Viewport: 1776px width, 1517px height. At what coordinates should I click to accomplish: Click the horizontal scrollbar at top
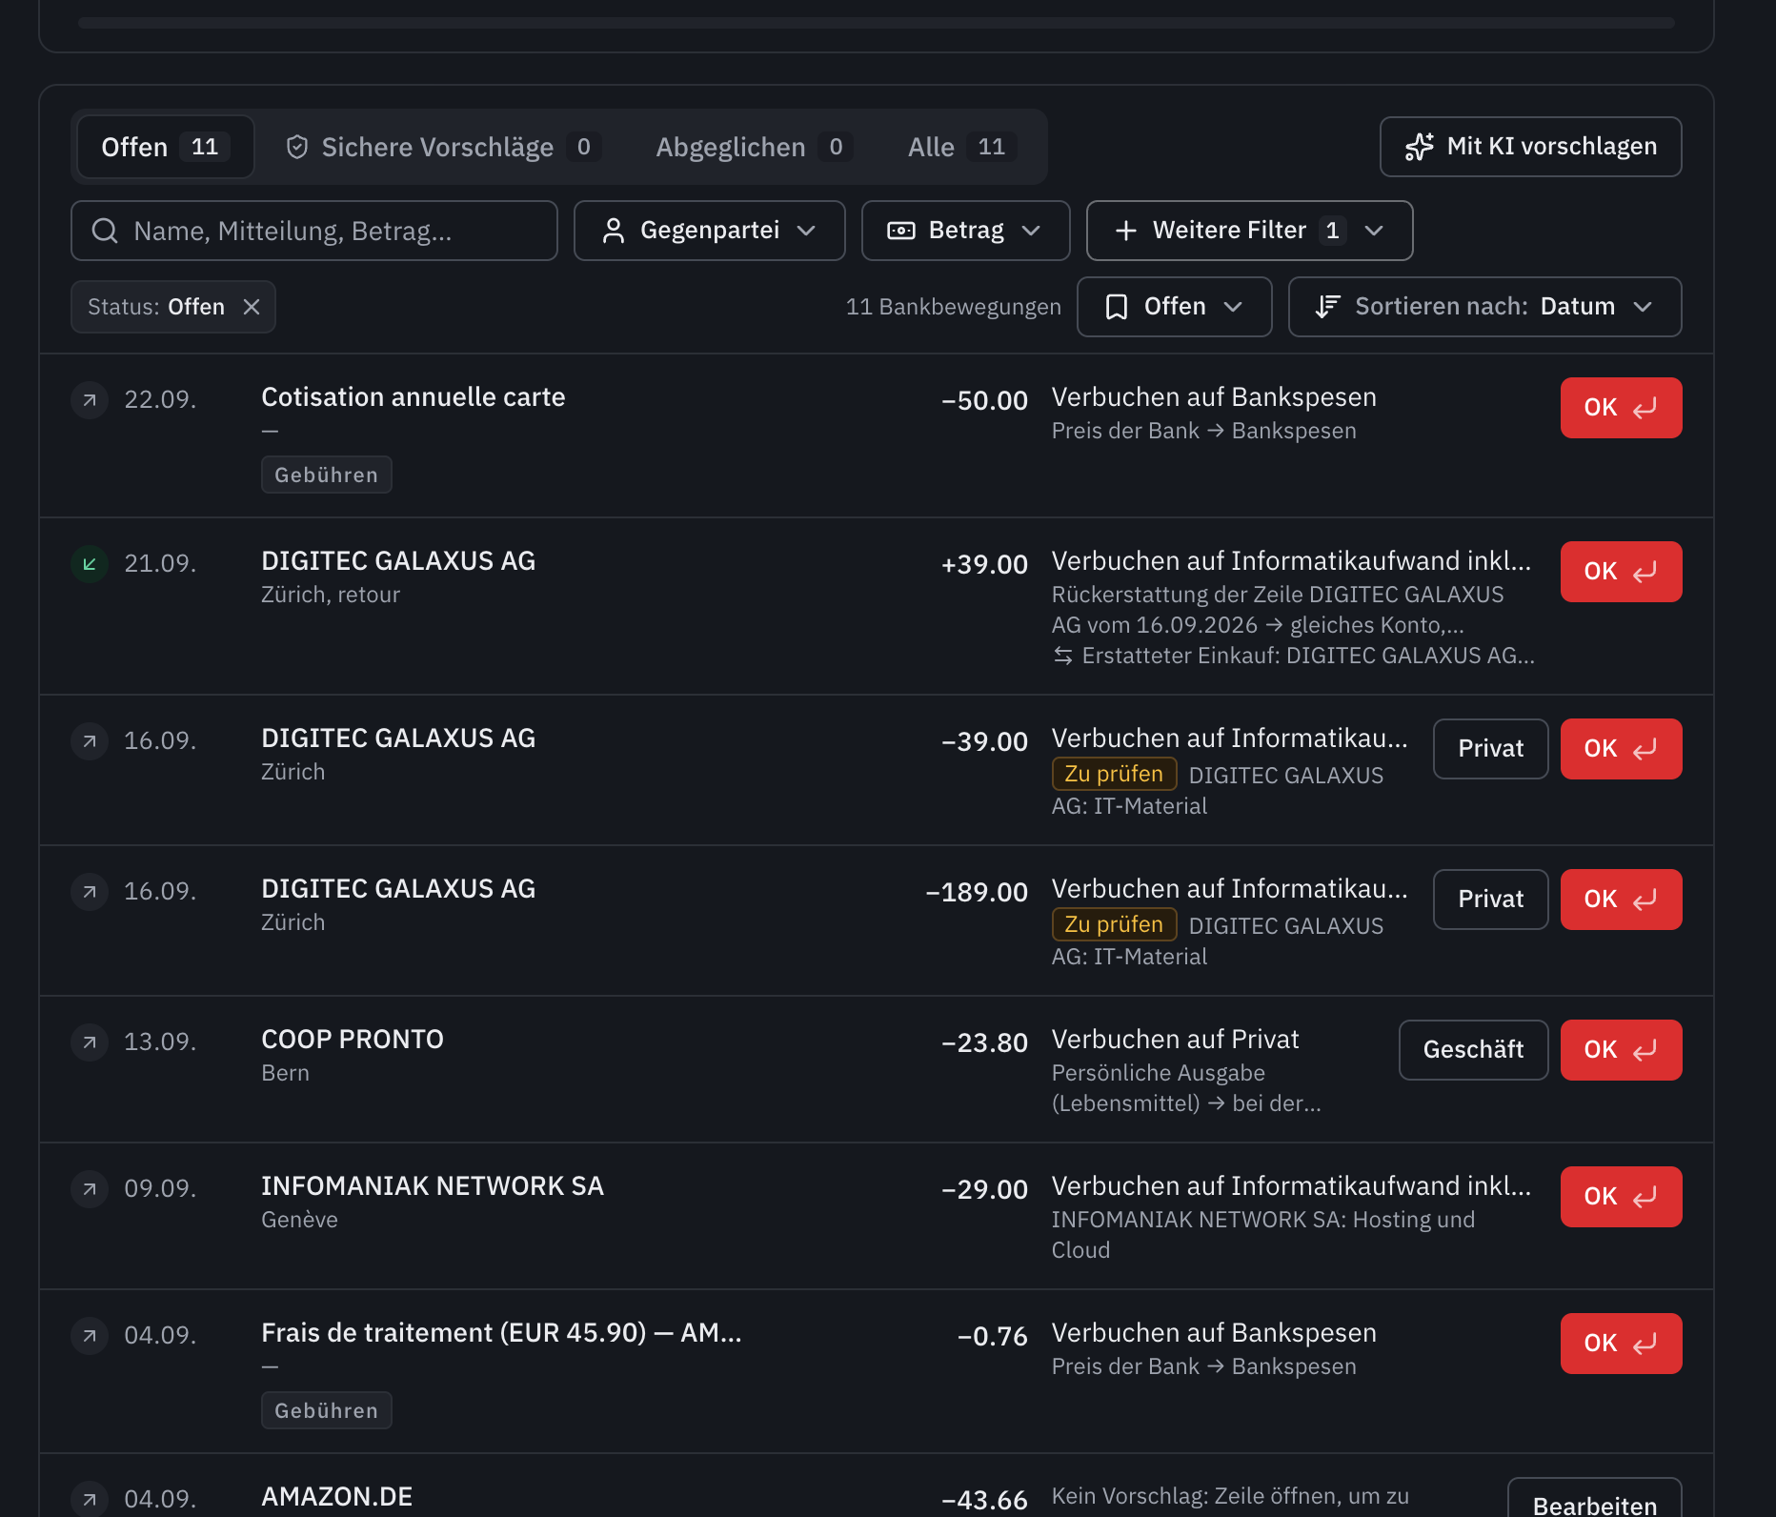tap(877, 22)
